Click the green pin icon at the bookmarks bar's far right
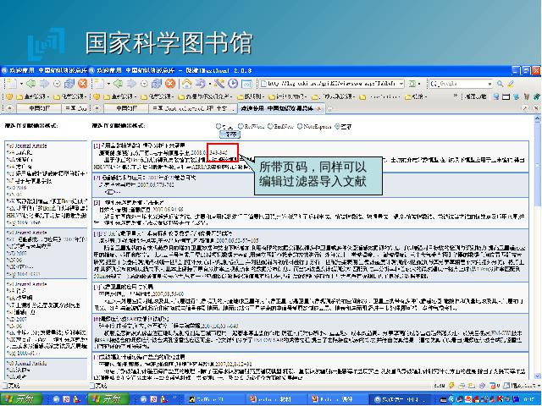 coord(537,96)
